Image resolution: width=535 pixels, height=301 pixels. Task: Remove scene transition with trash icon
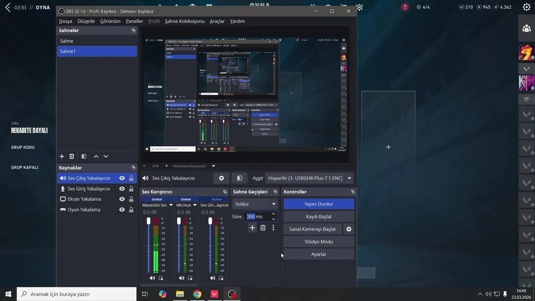(x=263, y=228)
